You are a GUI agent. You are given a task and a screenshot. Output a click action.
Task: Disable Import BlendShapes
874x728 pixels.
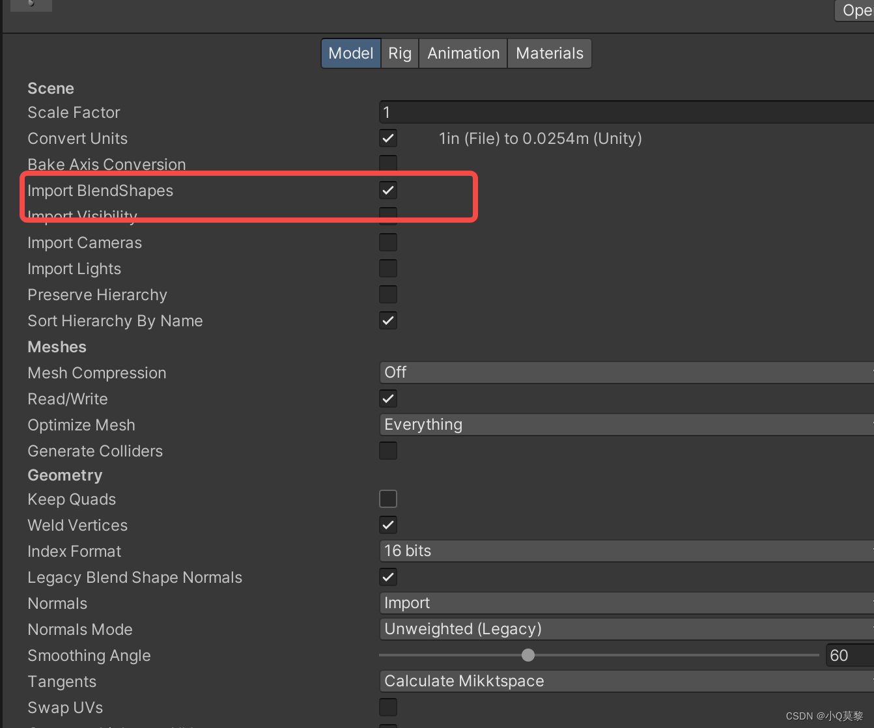coord(388,189)
